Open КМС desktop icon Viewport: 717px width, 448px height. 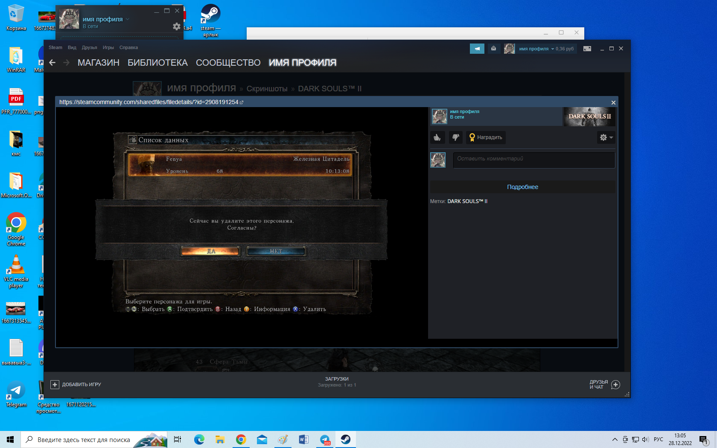tap(16, 143)
